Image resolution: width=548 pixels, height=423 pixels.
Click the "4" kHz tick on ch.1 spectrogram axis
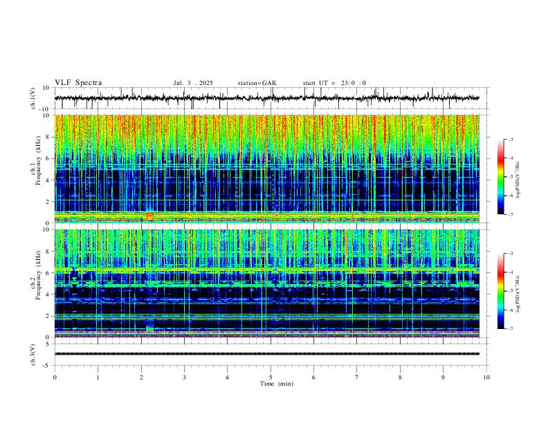click(49, 180)
